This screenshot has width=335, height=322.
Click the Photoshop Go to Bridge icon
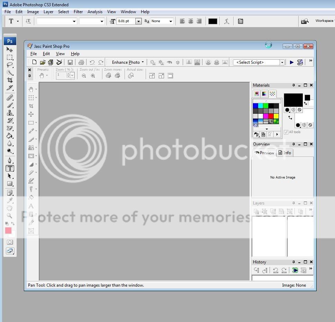click(x=305, y=21)
